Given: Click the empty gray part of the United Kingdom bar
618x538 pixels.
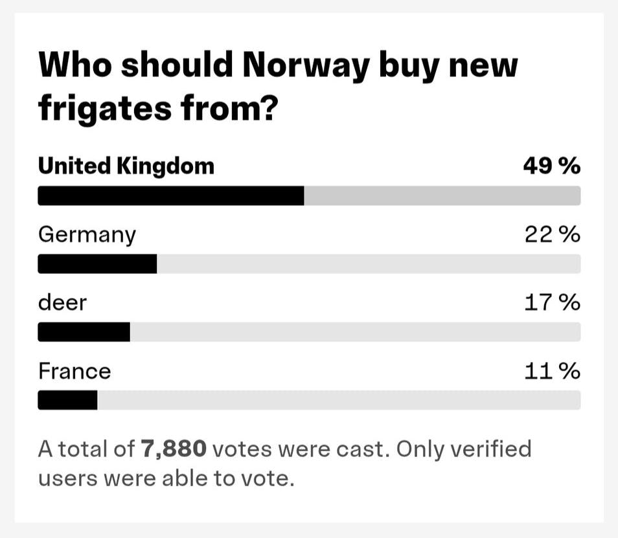Looking at the screenshot, I should 442,196.
